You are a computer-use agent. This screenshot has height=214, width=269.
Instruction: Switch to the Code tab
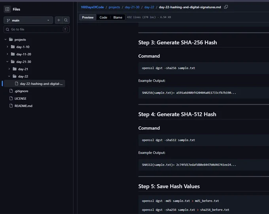[x=103, y=17]
